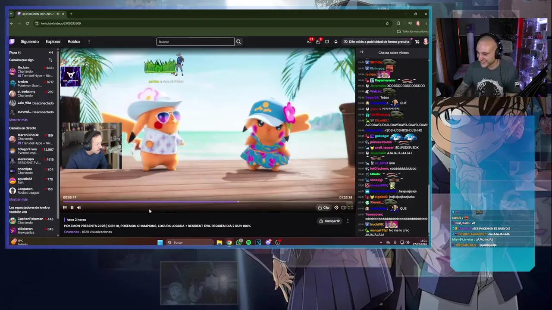This screenshot has width=552, height=310.
Task: Open the chapters list icon in player
Action: pyautogui.click(x=65, y=208)
